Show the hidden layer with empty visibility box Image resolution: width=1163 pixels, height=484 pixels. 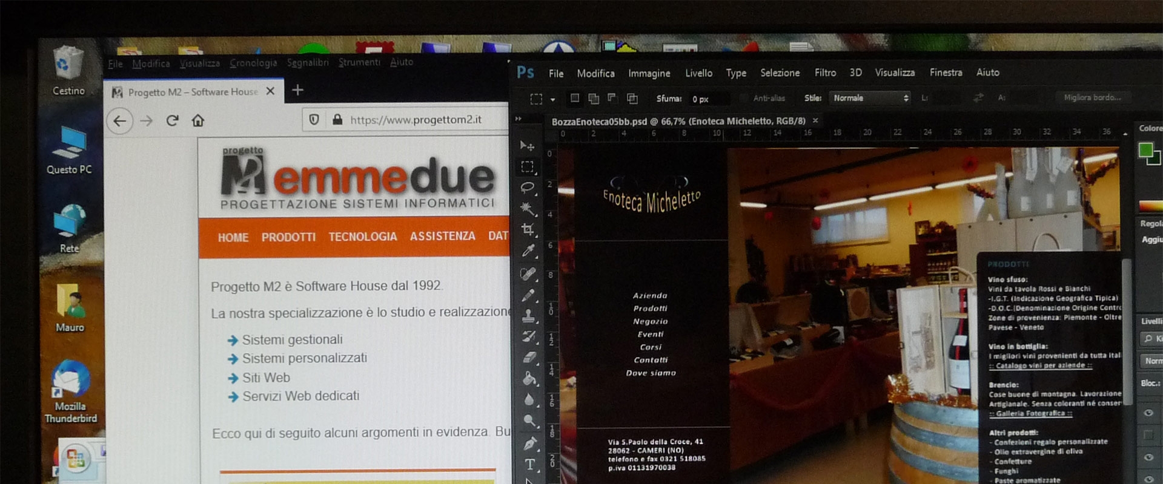(x=1148, y=435)
